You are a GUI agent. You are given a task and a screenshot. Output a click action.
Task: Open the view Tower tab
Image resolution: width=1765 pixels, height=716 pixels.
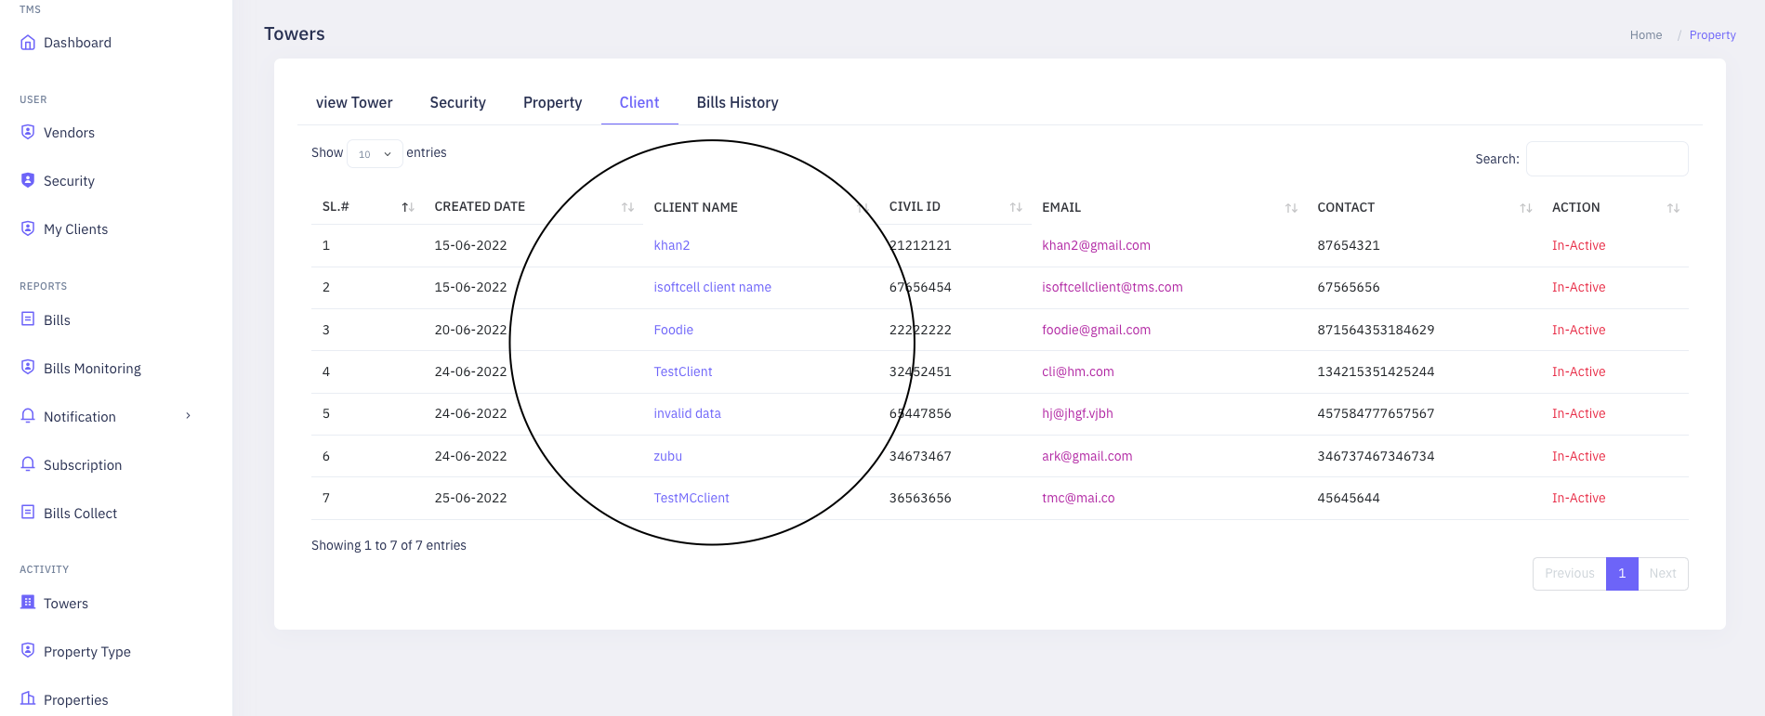tap(354, 103)
